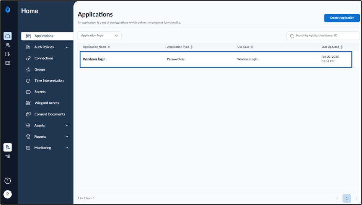Sort by Last Updated arrows
Viewport: 362px width, 205px height.
click(341, 47)
